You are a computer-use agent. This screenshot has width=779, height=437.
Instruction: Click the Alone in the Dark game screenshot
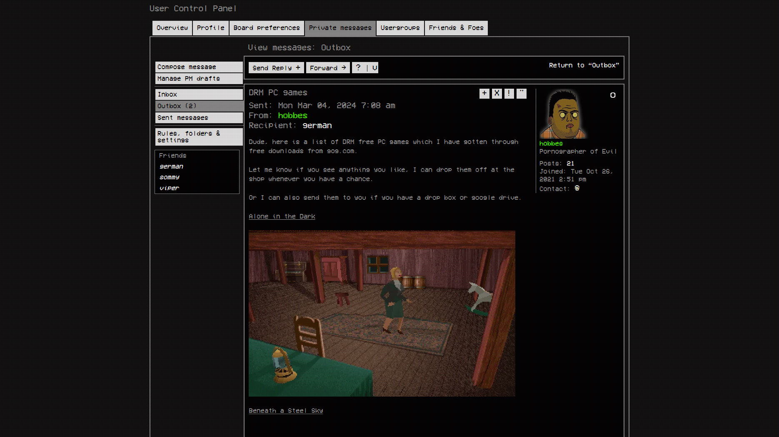382,313
